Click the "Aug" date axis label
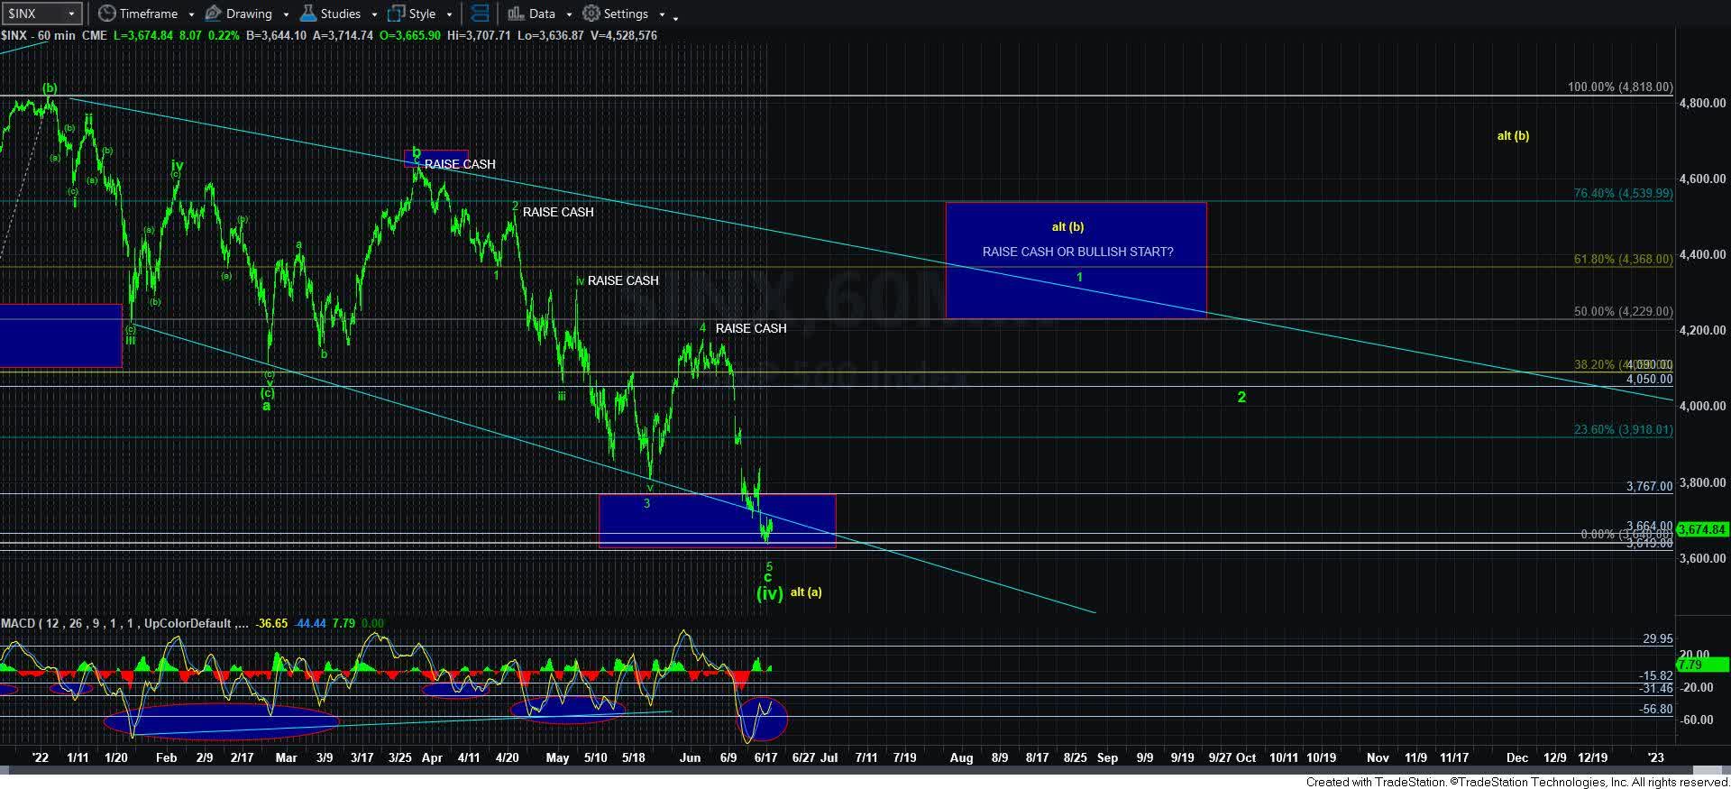This screenshot has width=1731, height=789. [x=961, y=757]
